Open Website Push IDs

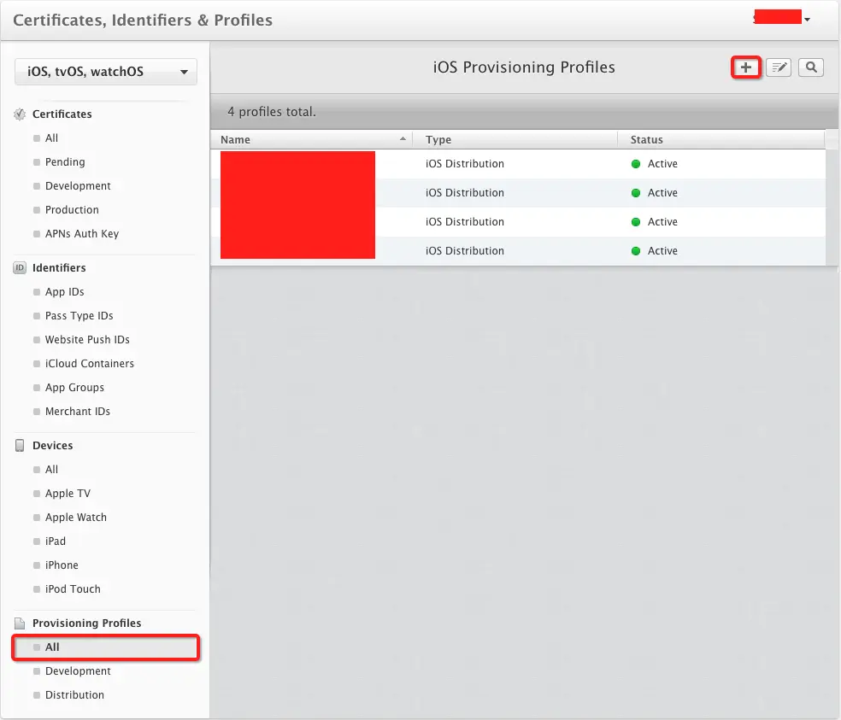[87, 339]
